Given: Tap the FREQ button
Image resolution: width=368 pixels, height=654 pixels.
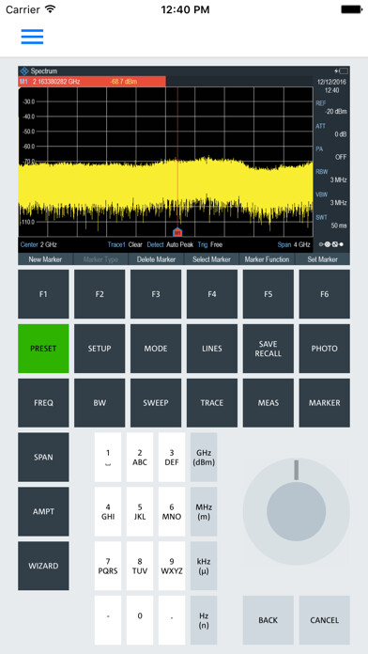Looking at the screenshot, I should point(43,403).
